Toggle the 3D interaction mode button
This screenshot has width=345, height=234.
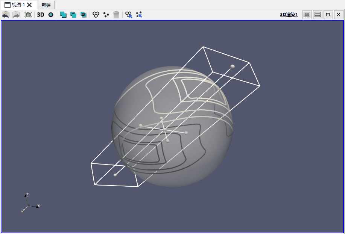point(41,15)
